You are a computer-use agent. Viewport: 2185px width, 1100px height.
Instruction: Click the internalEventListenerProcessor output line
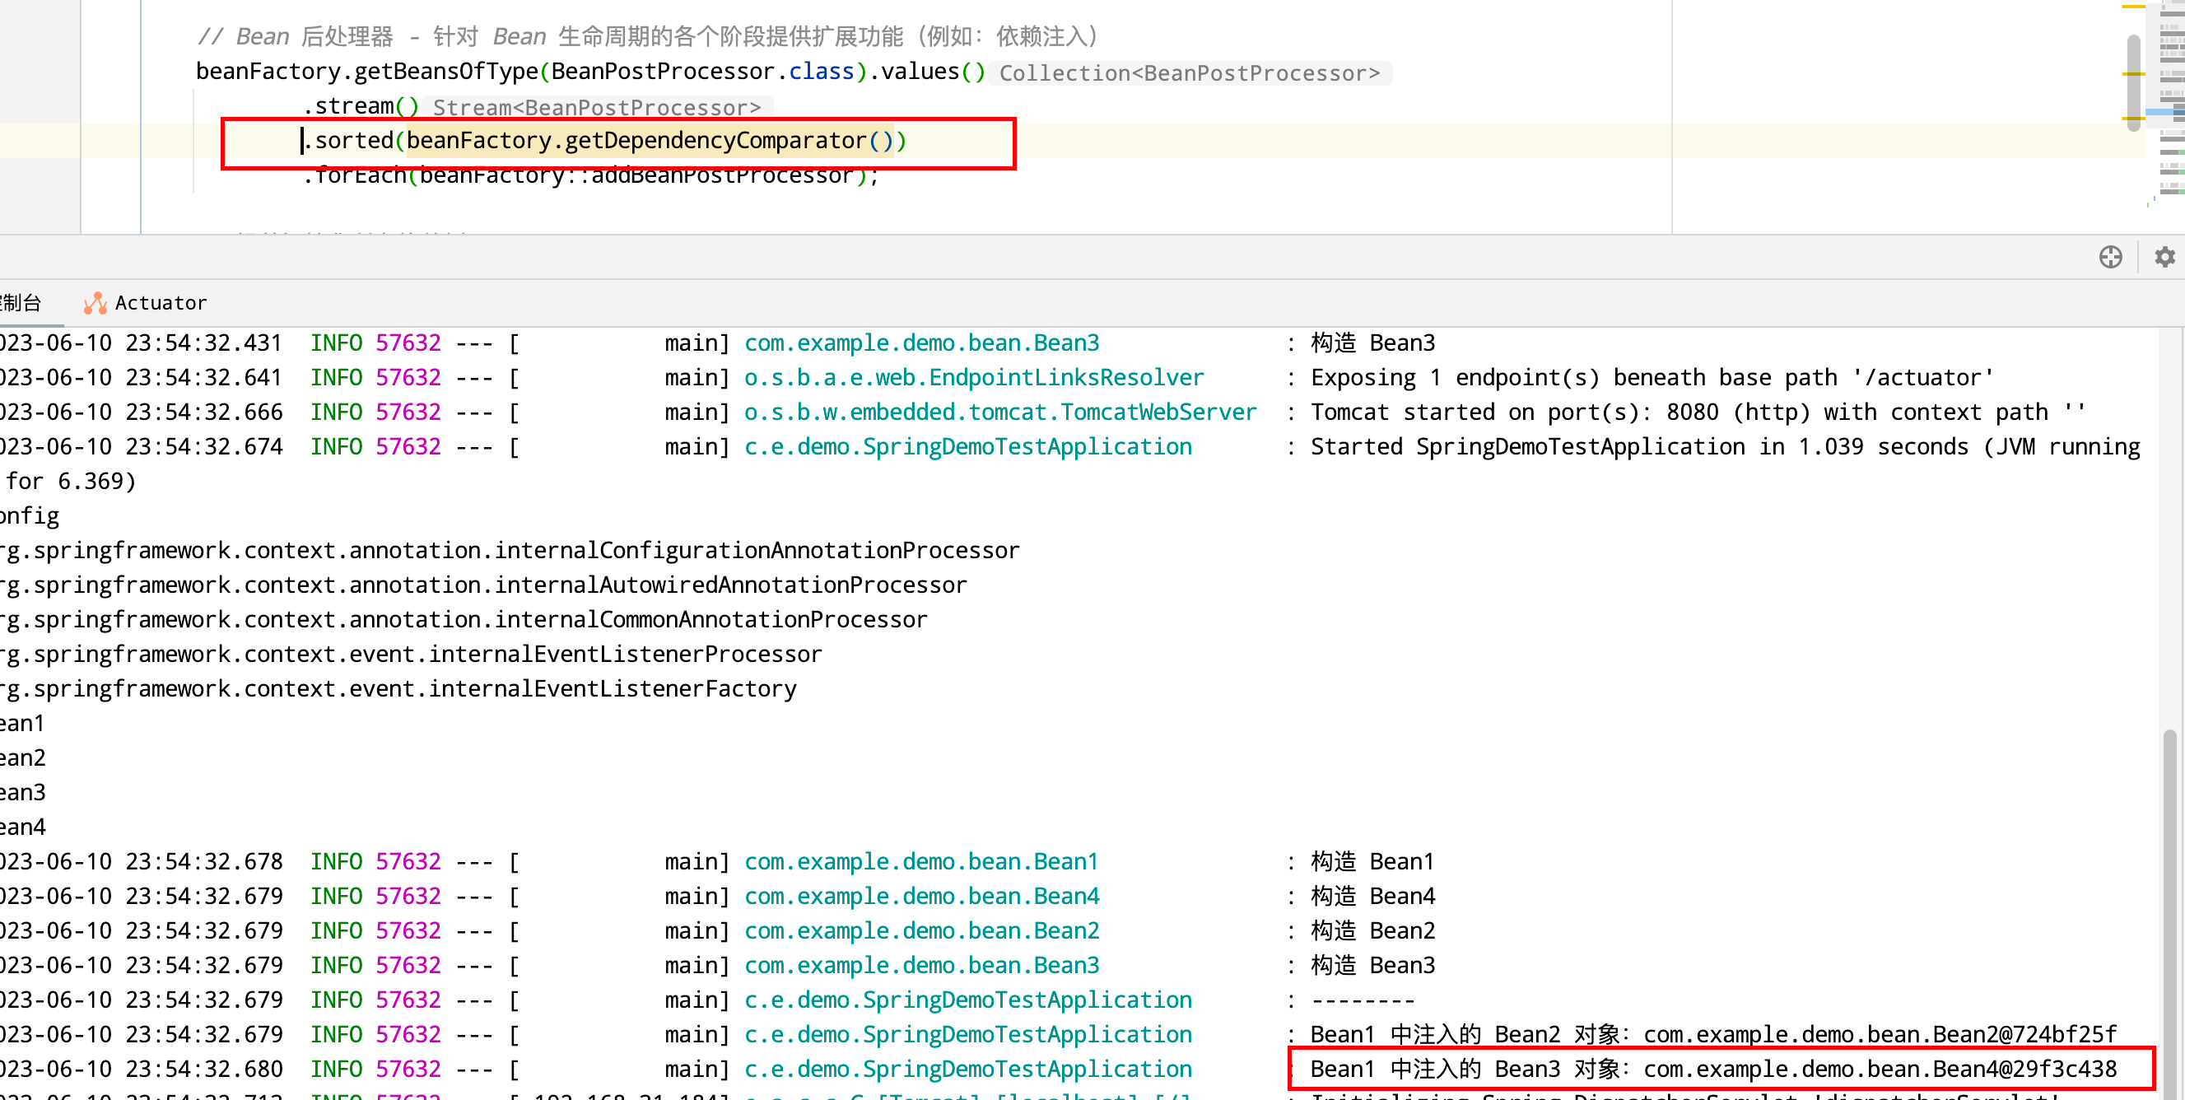(x=411, y=655)
